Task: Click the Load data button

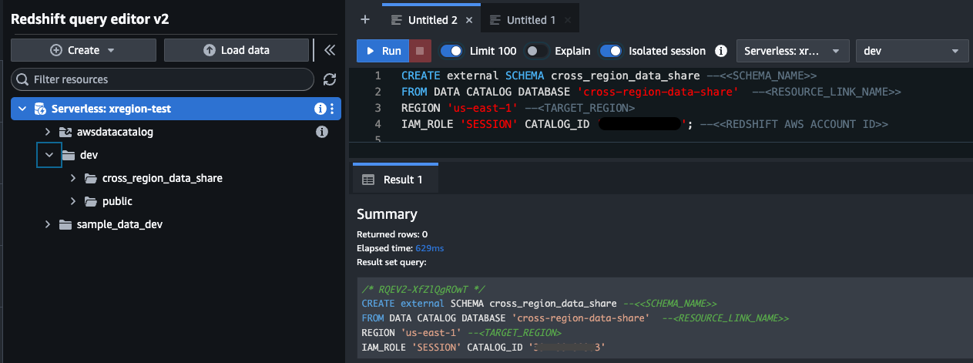Action: pyautogui.click(x=237, y=50)
